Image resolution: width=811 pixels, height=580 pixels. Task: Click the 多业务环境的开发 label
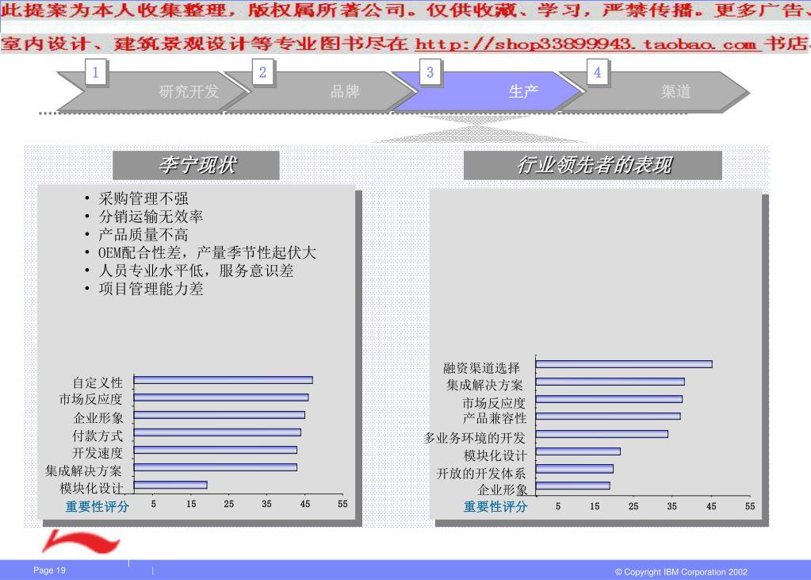[475, 438]
